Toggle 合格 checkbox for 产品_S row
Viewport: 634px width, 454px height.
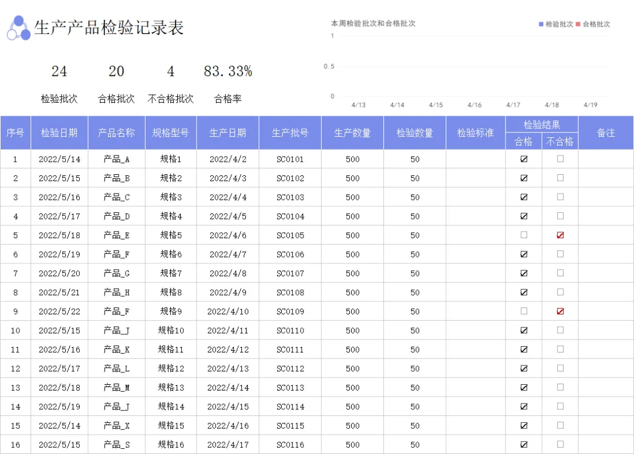524,445
